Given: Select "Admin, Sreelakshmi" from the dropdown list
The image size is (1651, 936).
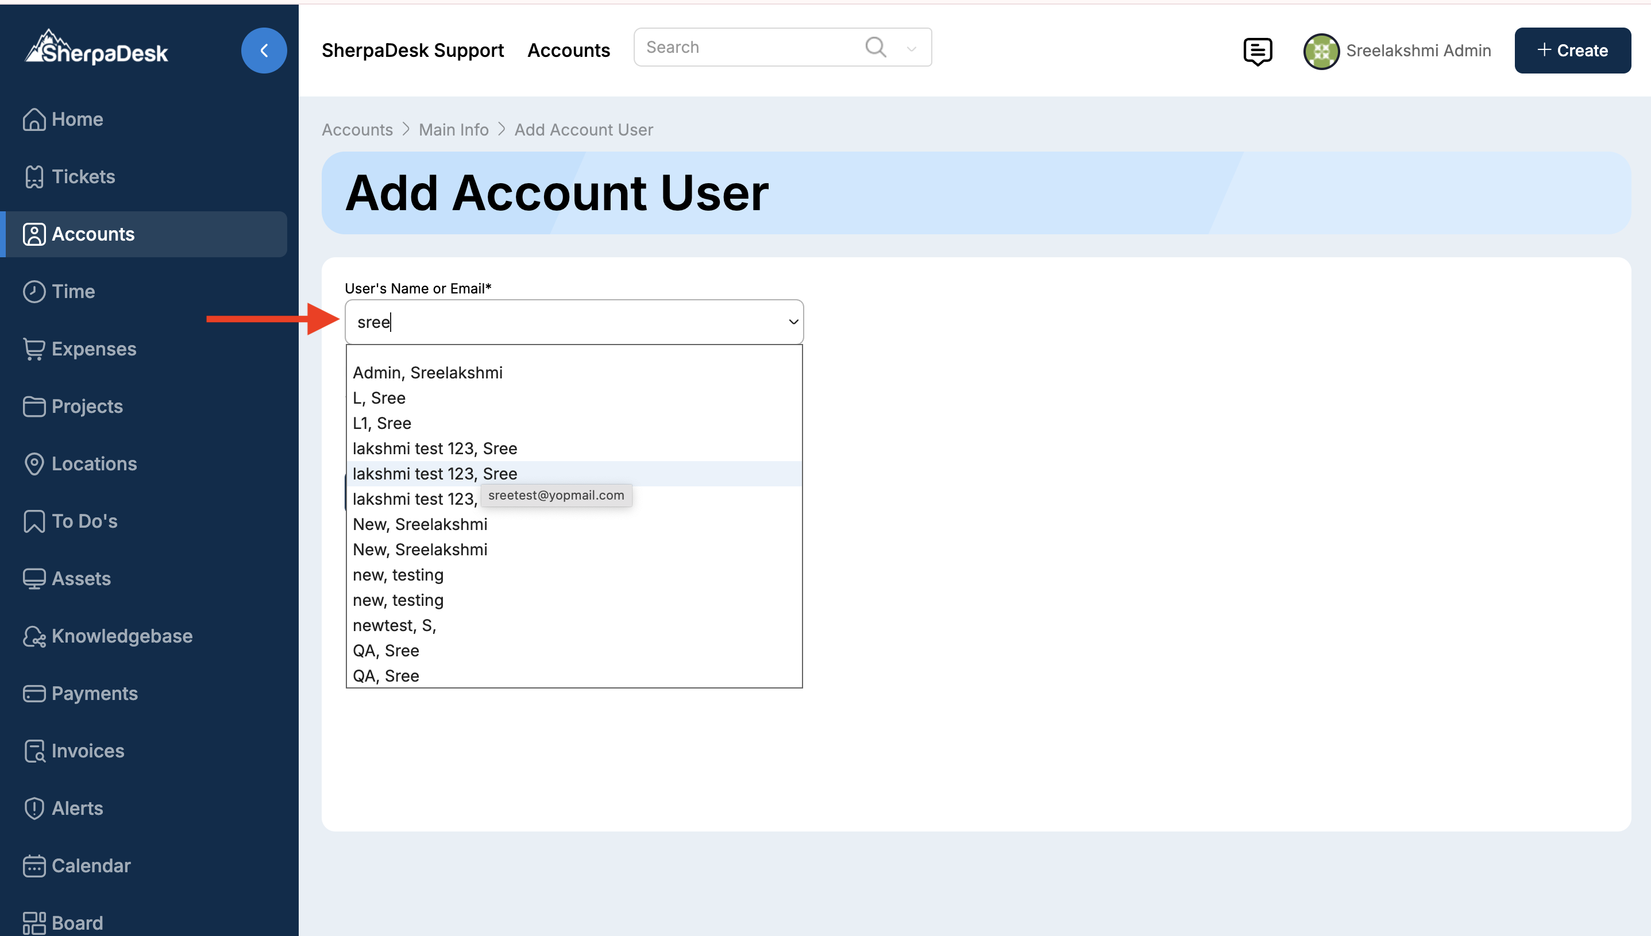Looking at the screenshot, I should (x=427, y=372).
